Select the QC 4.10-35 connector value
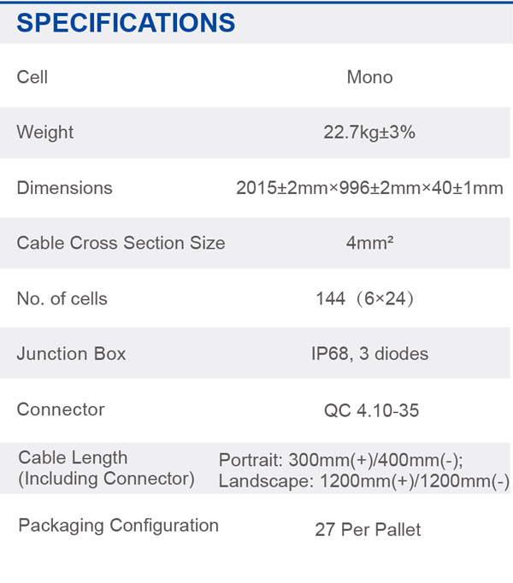Image resolution: width=513 pixels, height=583 pixels. pyautogui.click(x=371, y=410)
